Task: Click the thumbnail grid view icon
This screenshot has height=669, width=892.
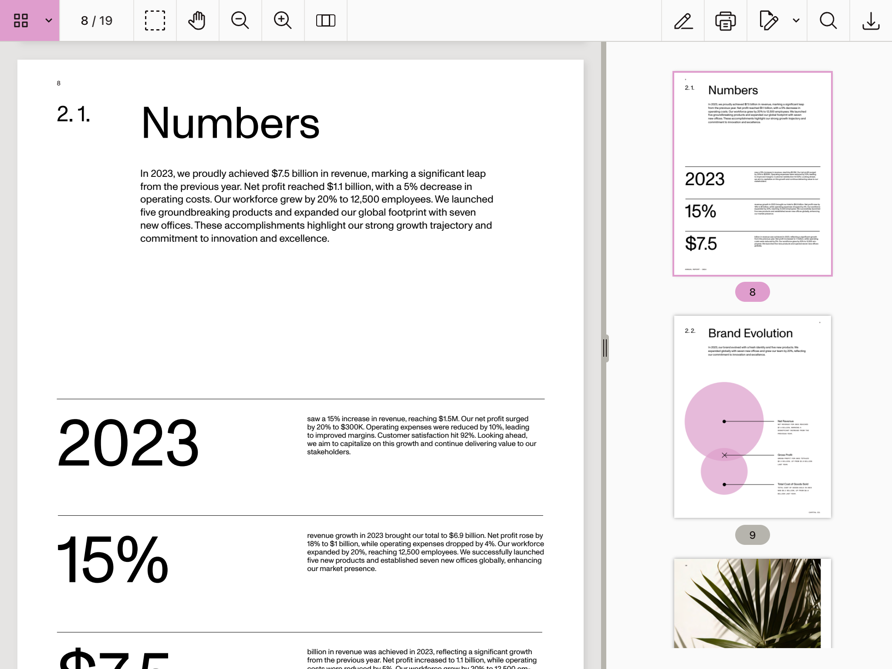Action: point(21,20)
